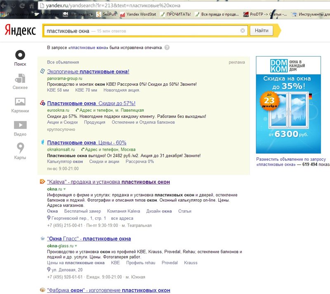Image resolution: width=330 pixels, height=294 pixels.
Task: Open Профиль rehau sitelink
Action: (x=141, y=263)
